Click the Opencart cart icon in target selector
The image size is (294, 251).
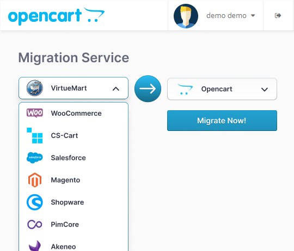point(185,89)
